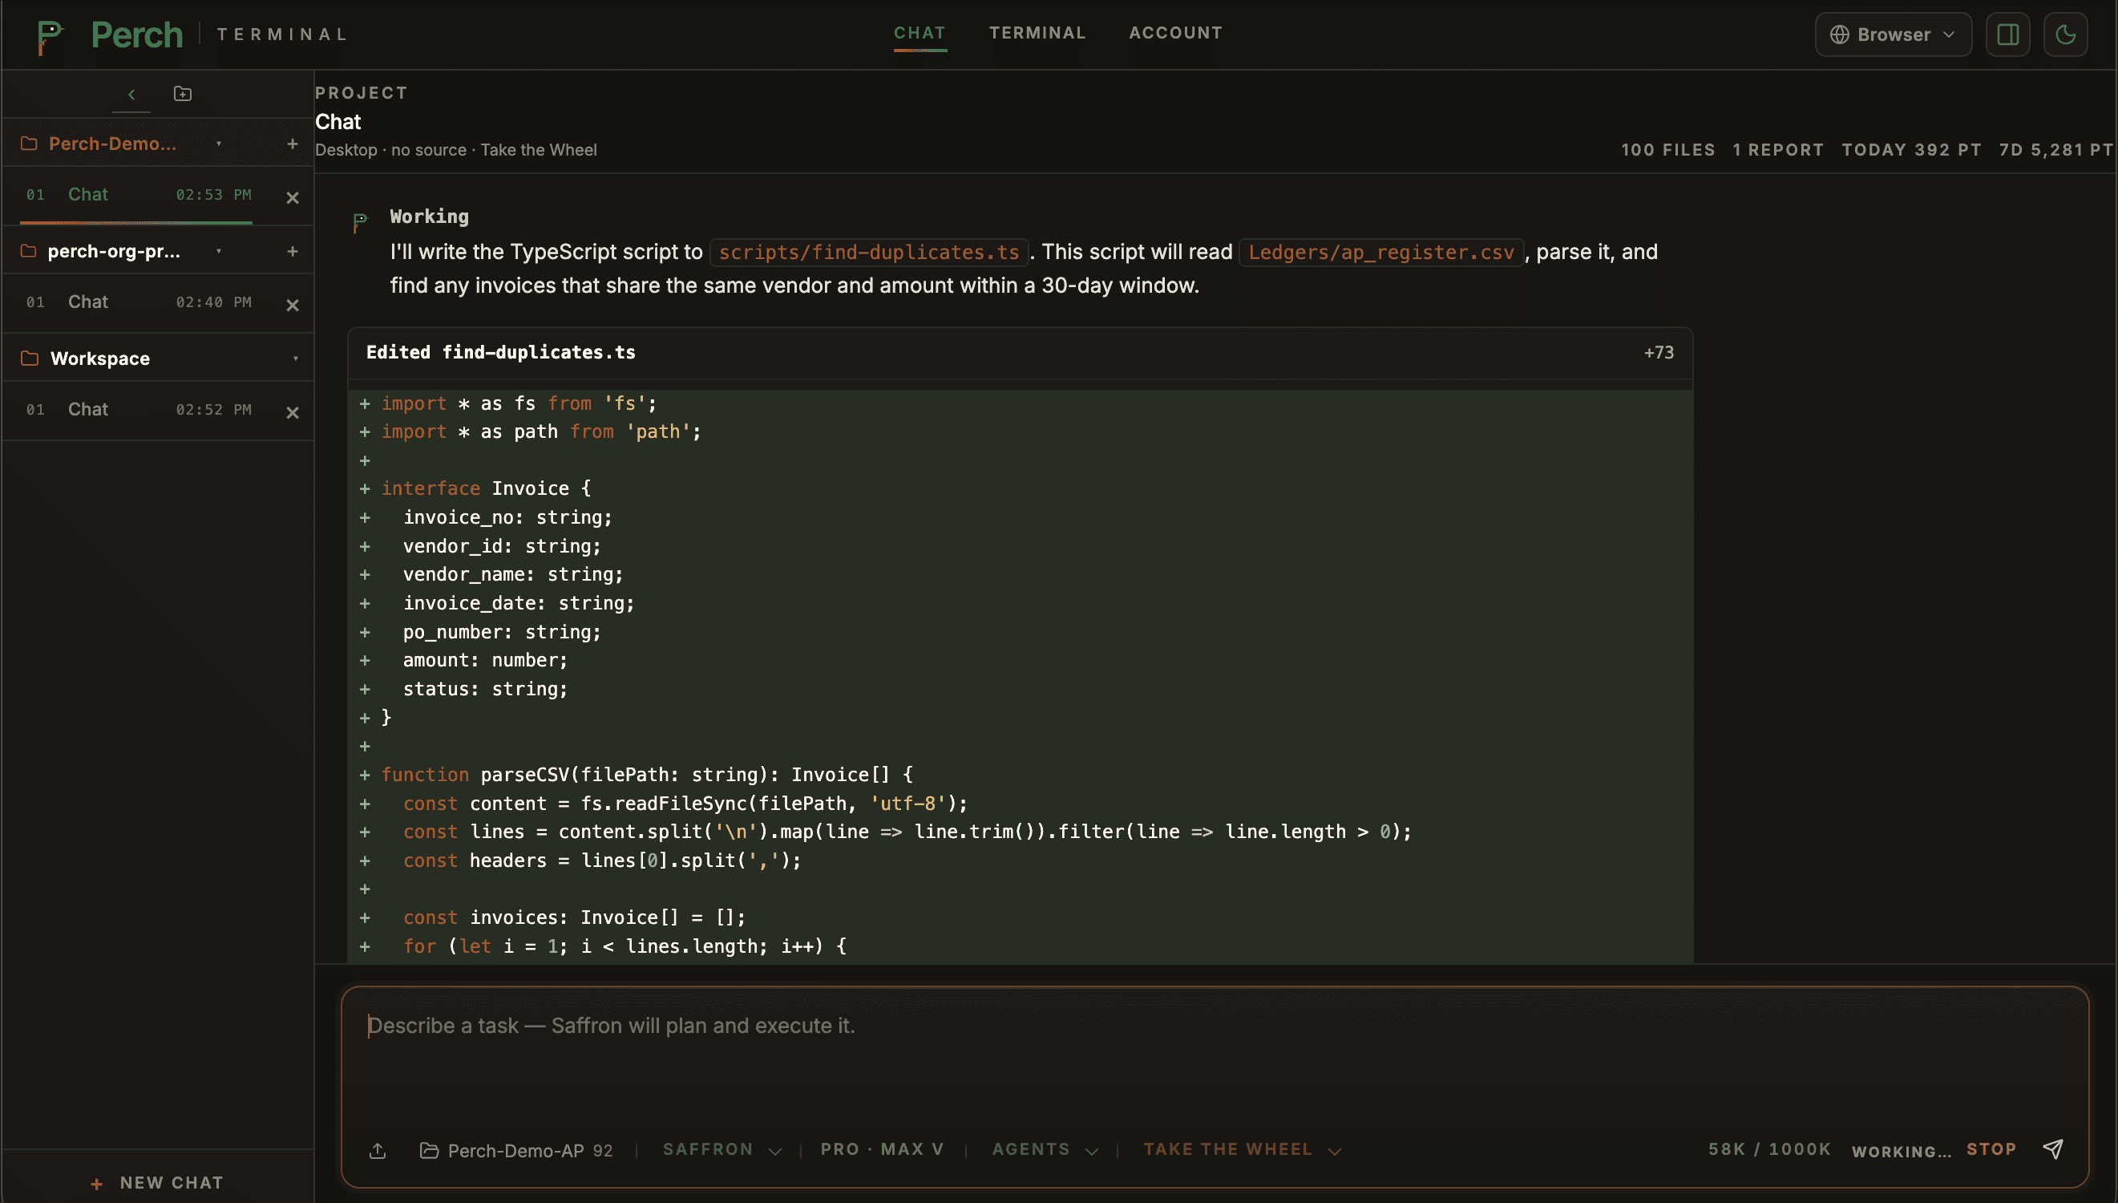Click the new folder icon in sidebar
The height and width of the screenshot is (1203, 2118).
183,94
